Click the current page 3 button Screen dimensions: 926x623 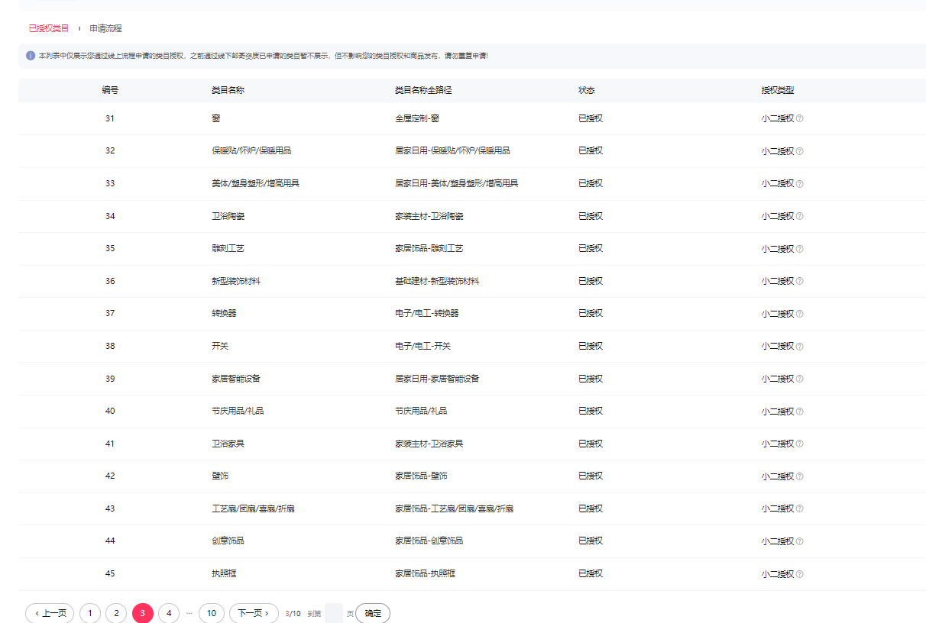coord(143,613)
